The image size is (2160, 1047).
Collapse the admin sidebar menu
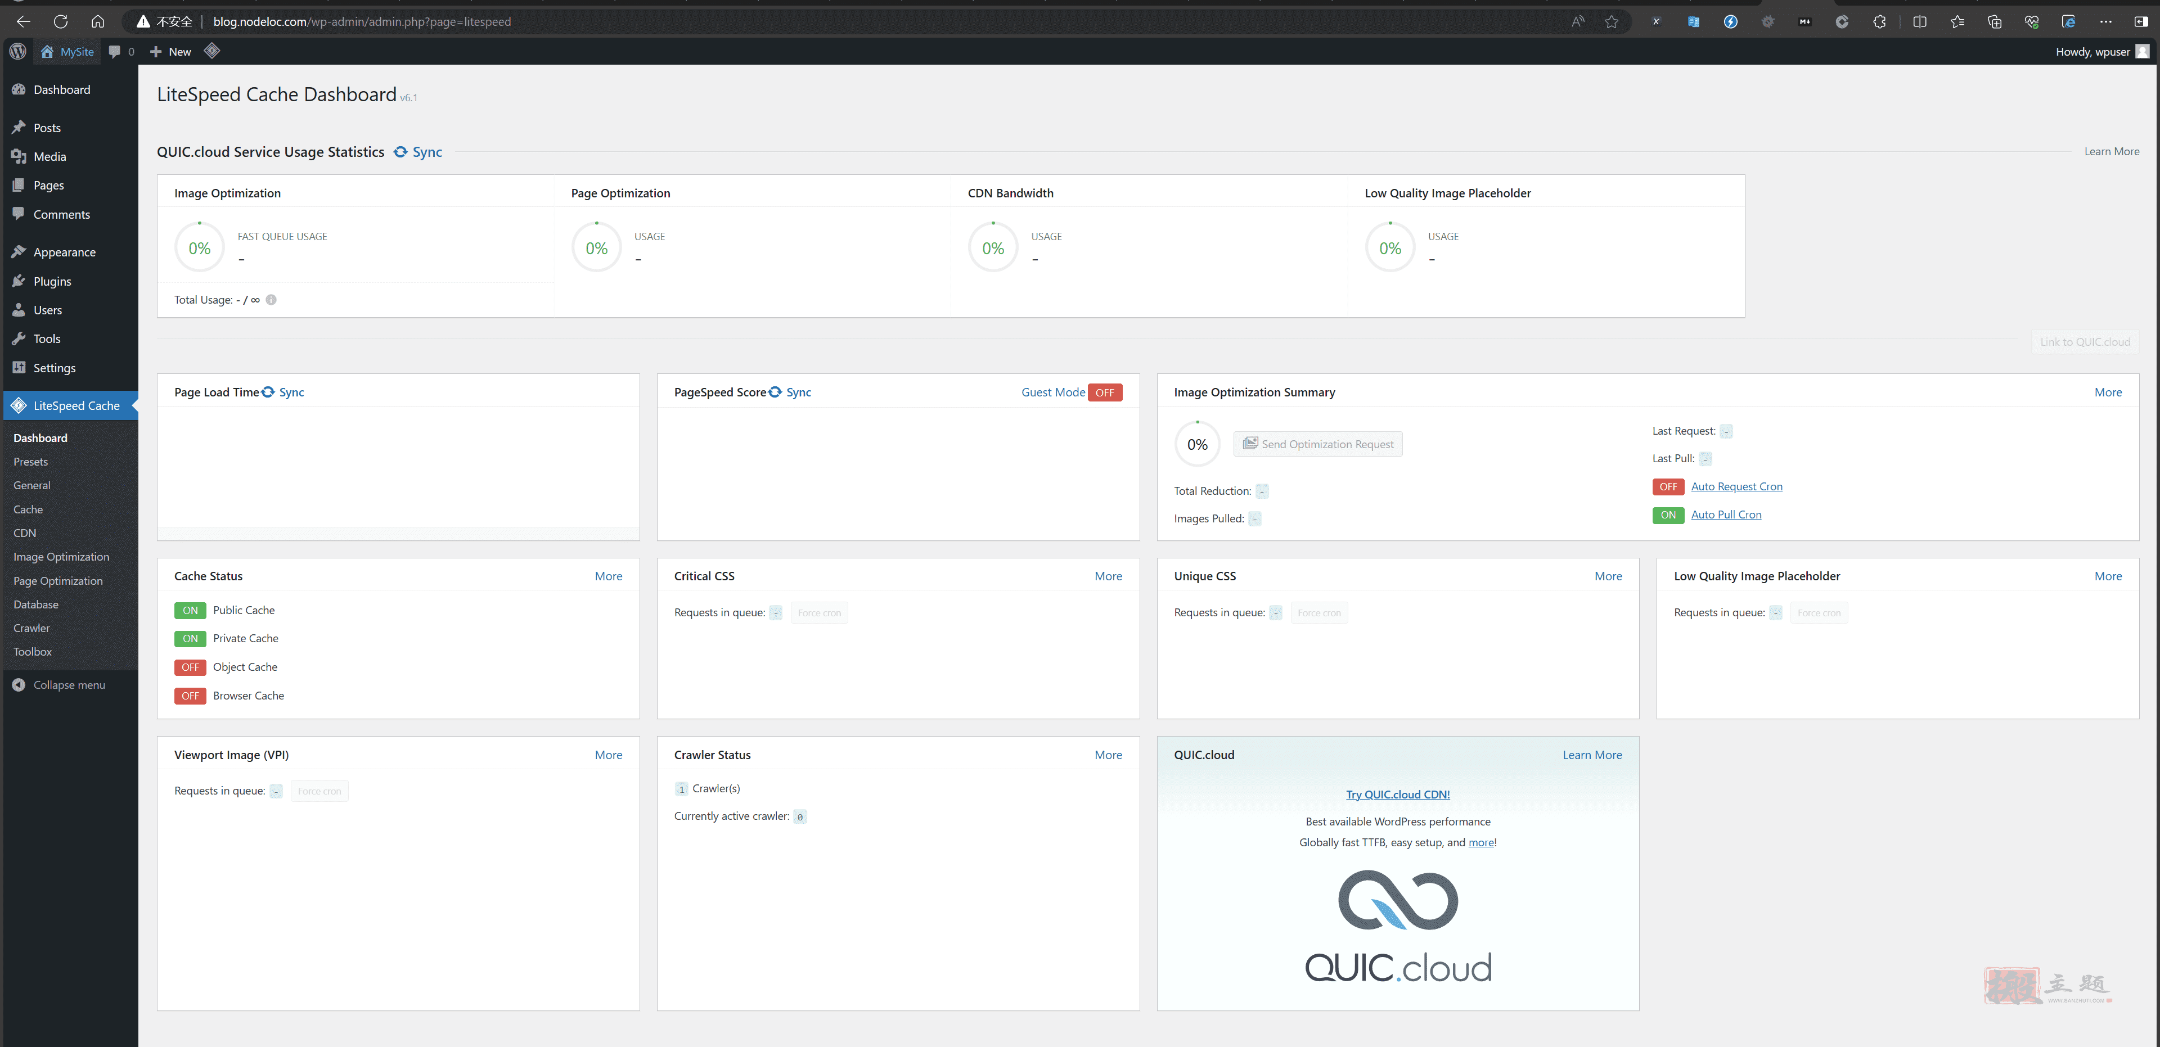click(x=58, y=685)
